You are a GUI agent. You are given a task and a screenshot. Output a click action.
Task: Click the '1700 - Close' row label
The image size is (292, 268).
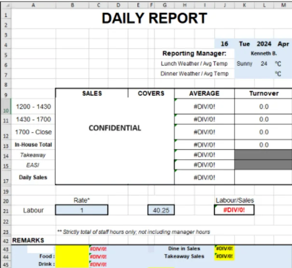coord(33,132)
